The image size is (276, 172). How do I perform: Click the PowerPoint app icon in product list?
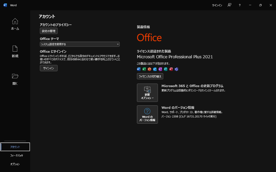[x=149, y=69]
